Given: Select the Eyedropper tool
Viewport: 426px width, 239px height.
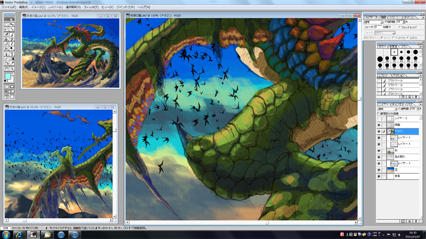Looking at the screenshot, I should [x=12, y=63].
